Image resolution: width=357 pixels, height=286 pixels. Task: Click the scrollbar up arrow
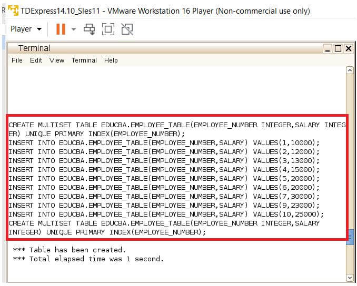point(350,70)
